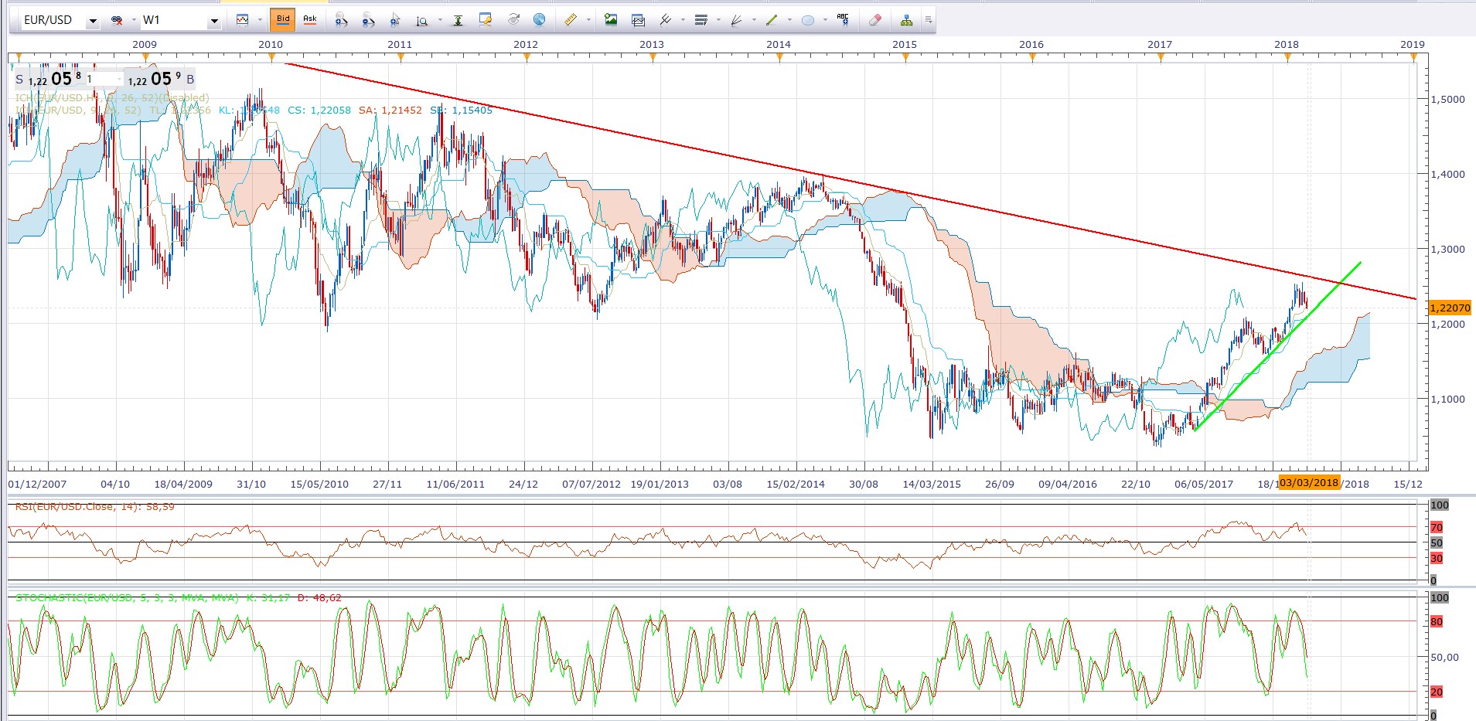Click the blue radar globe icon
1476x721 pixels.
pyautogui.click(x=540, y=20)
